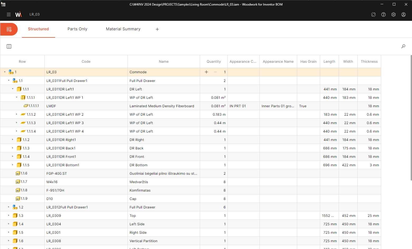
Task: Add a new BOM tab with plus
Action: [157, 29]
